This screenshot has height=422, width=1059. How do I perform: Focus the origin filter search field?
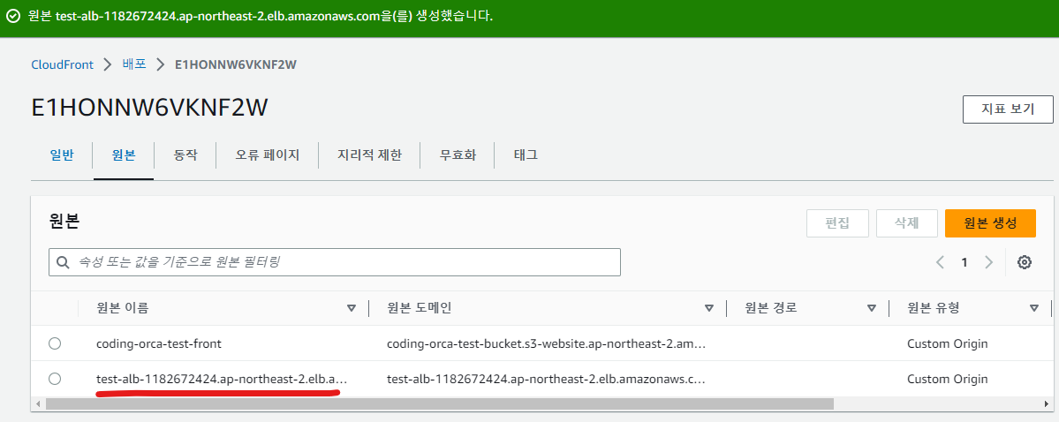pos(335,263)
